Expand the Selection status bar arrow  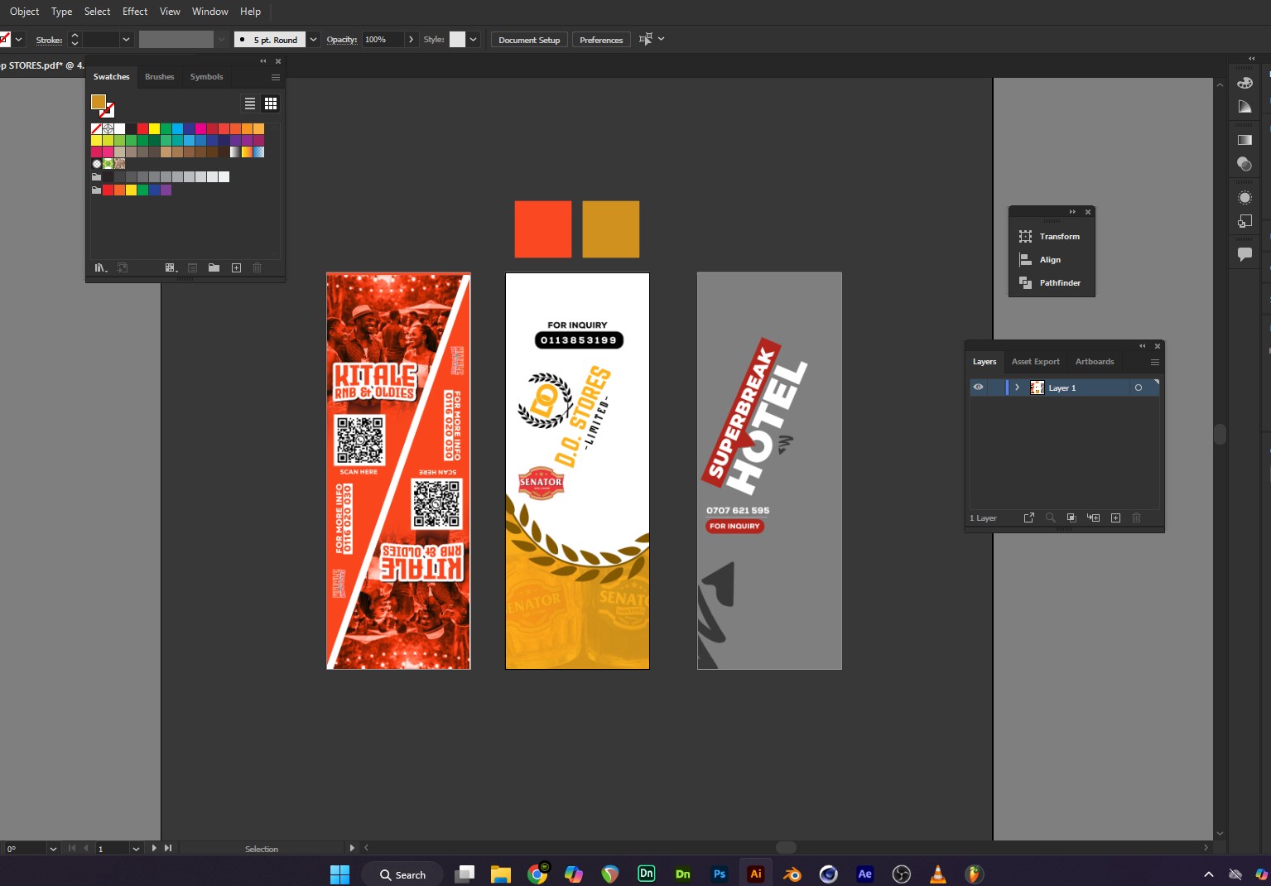[352, 848]
